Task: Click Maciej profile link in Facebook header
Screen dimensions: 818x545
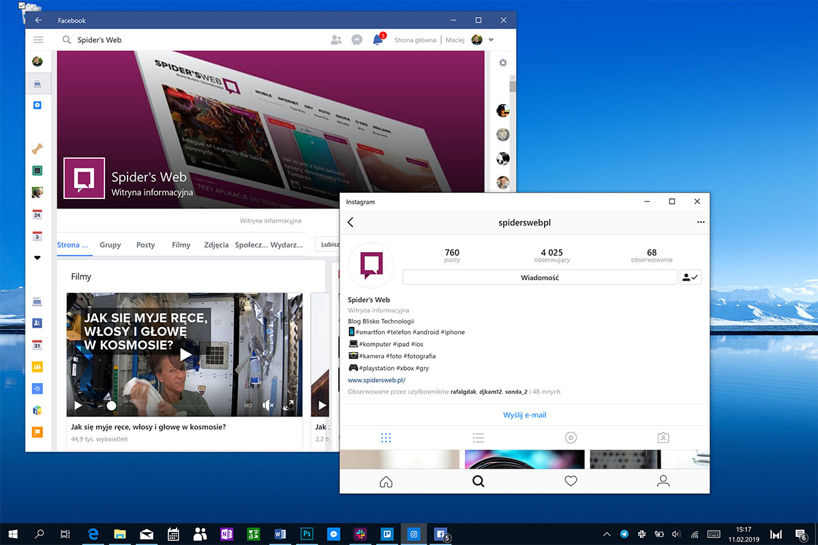Action: coord(455,40)
